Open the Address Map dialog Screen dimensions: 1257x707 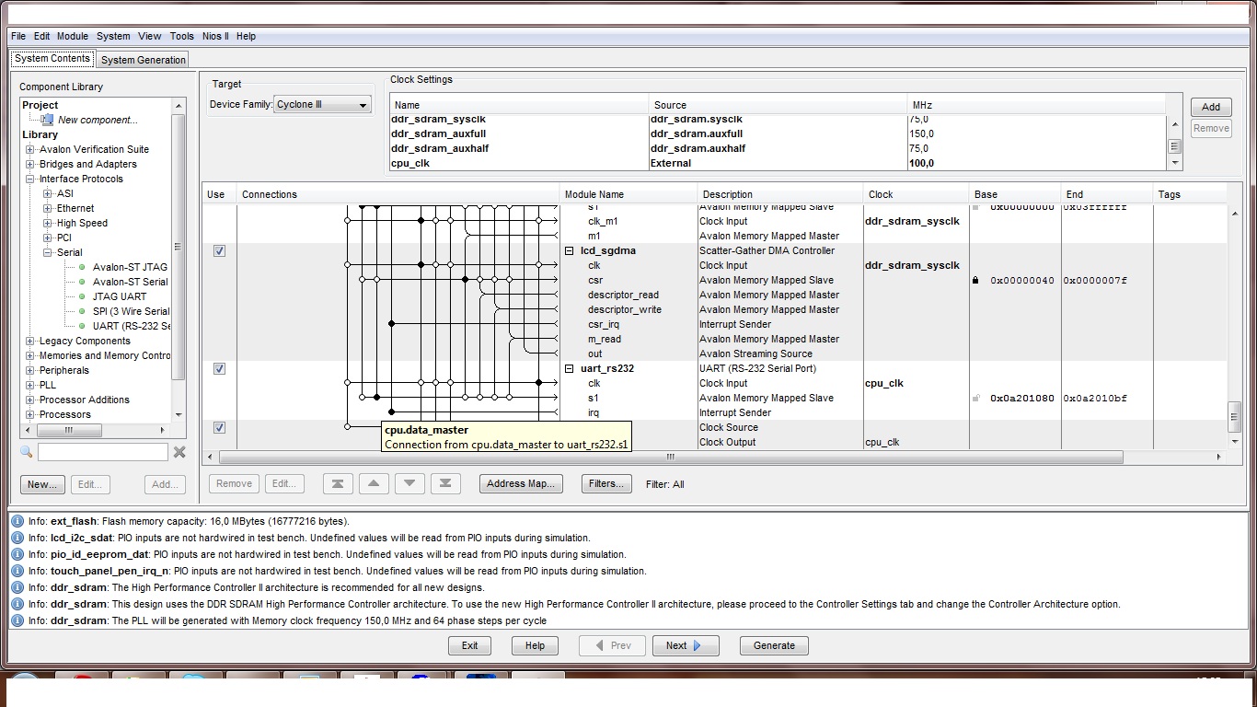pyautogui.click(x=521, y=483)
